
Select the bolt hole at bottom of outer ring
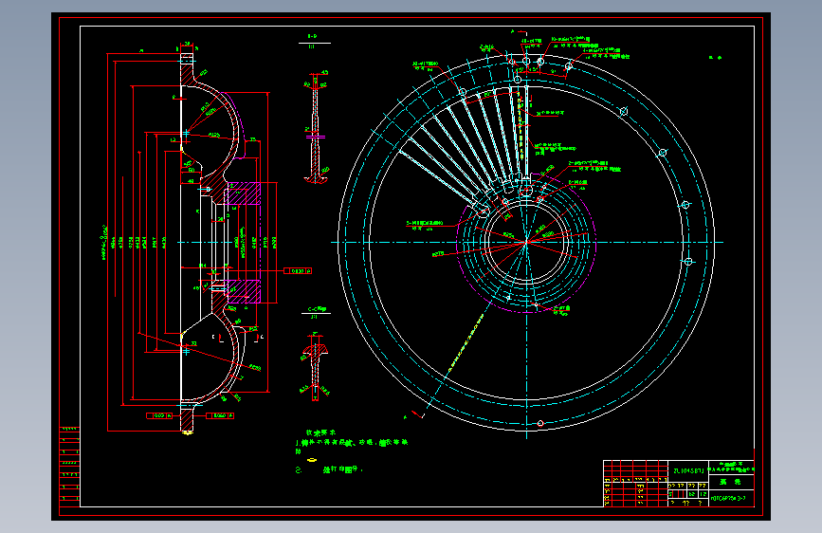(x=540, y=423)
